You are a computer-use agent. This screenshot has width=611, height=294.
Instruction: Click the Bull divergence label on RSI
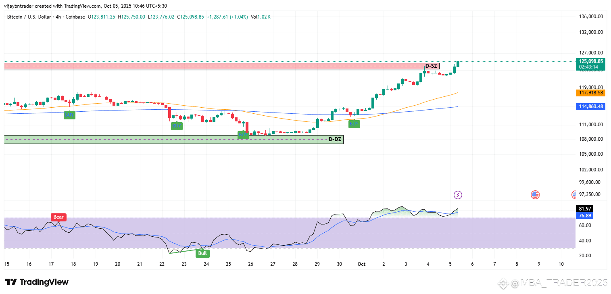202,253
